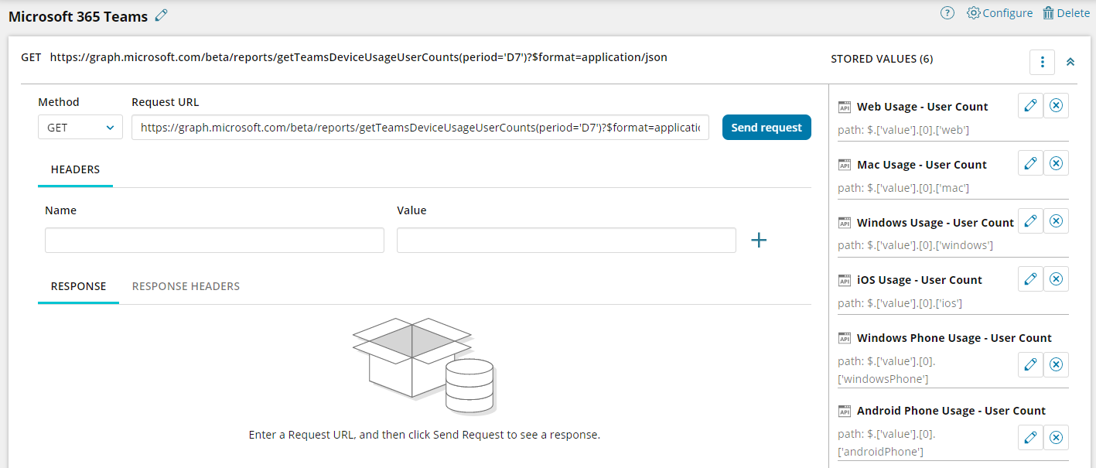The width and height of the screenshot is (1096, 468).
Task: Delete the Android Phone Usage value
Action: (1056, 437)
